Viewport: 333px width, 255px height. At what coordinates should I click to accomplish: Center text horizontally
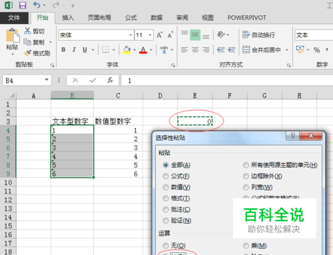195,50
